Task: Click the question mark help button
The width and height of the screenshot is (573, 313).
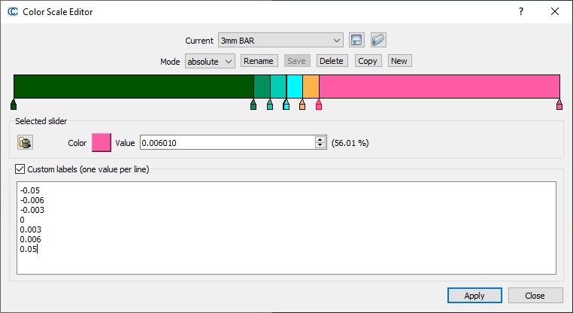Action: (x=521, y=12)
